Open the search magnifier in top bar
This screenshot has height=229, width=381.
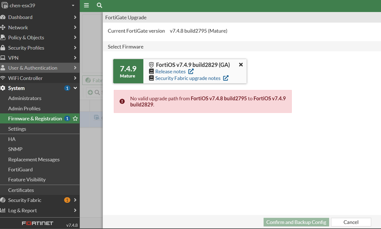pos(99,6)
